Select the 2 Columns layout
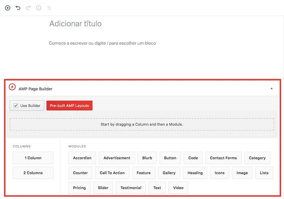The image size is (284, 199). point(33,173)
